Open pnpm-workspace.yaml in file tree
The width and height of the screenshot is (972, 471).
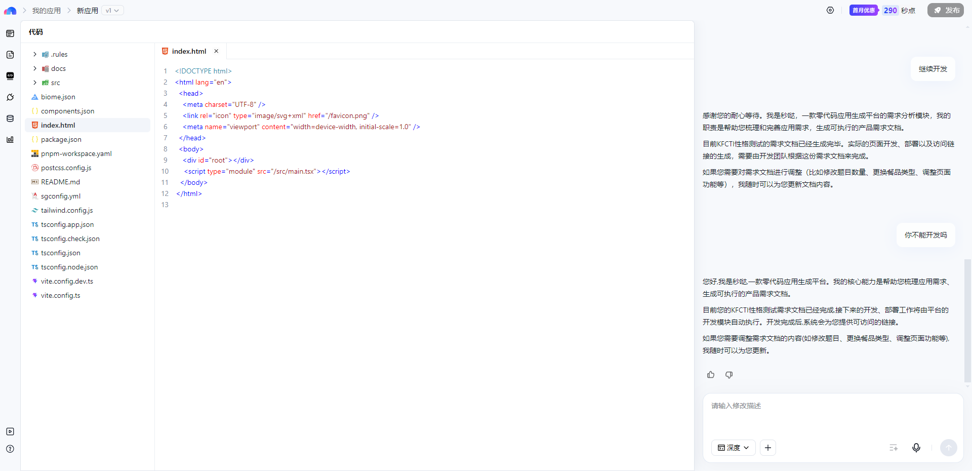click(88, 153)
